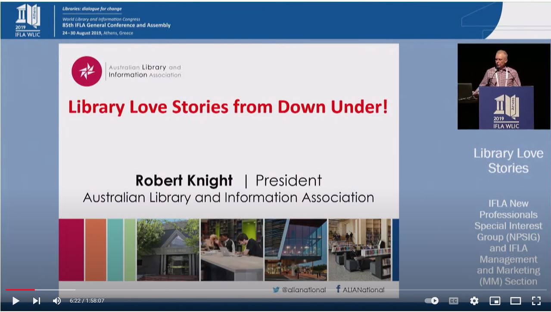Switch to the miniplayer view
551x312 pixels.
click(495, 301)
